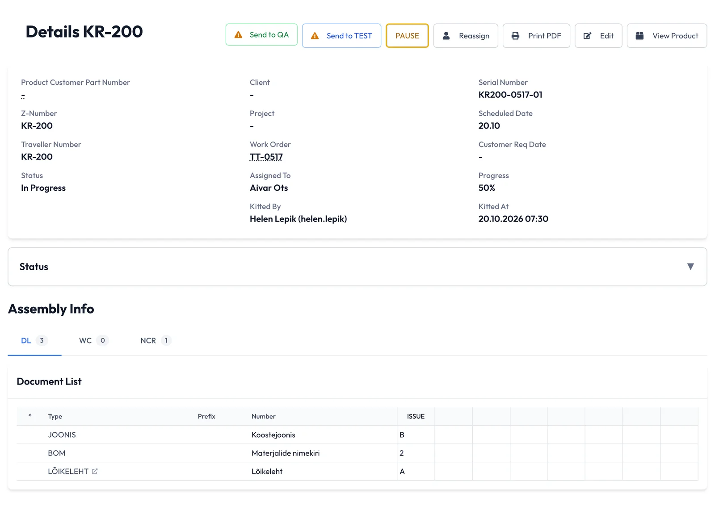This screenshot has width=715, height=519.
Task: Click the Reassign button
Action: point(466,36)
